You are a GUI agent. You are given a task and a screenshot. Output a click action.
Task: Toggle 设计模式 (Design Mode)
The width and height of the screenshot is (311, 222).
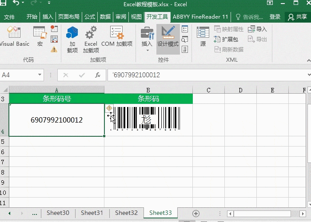168,36
